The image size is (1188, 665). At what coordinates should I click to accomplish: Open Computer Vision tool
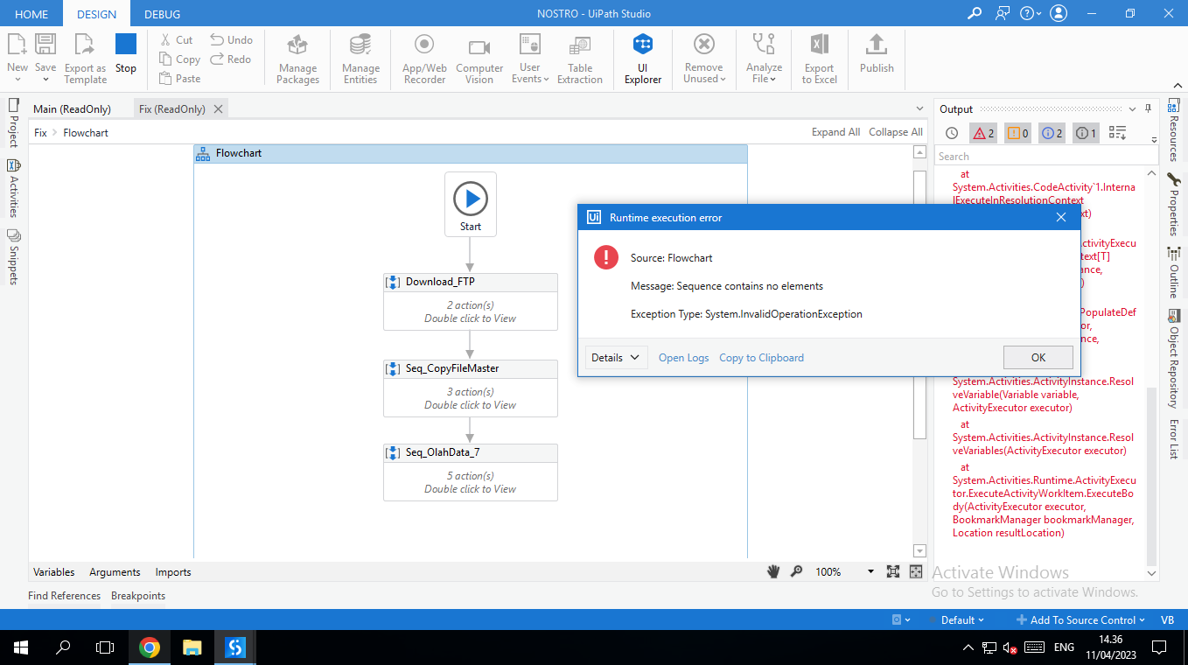[479, 59]
